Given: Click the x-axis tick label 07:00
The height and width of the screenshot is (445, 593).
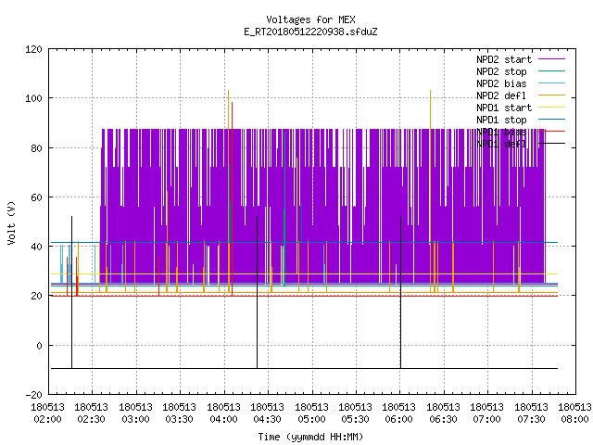Looking at the screenshot, I should point(487,420).
